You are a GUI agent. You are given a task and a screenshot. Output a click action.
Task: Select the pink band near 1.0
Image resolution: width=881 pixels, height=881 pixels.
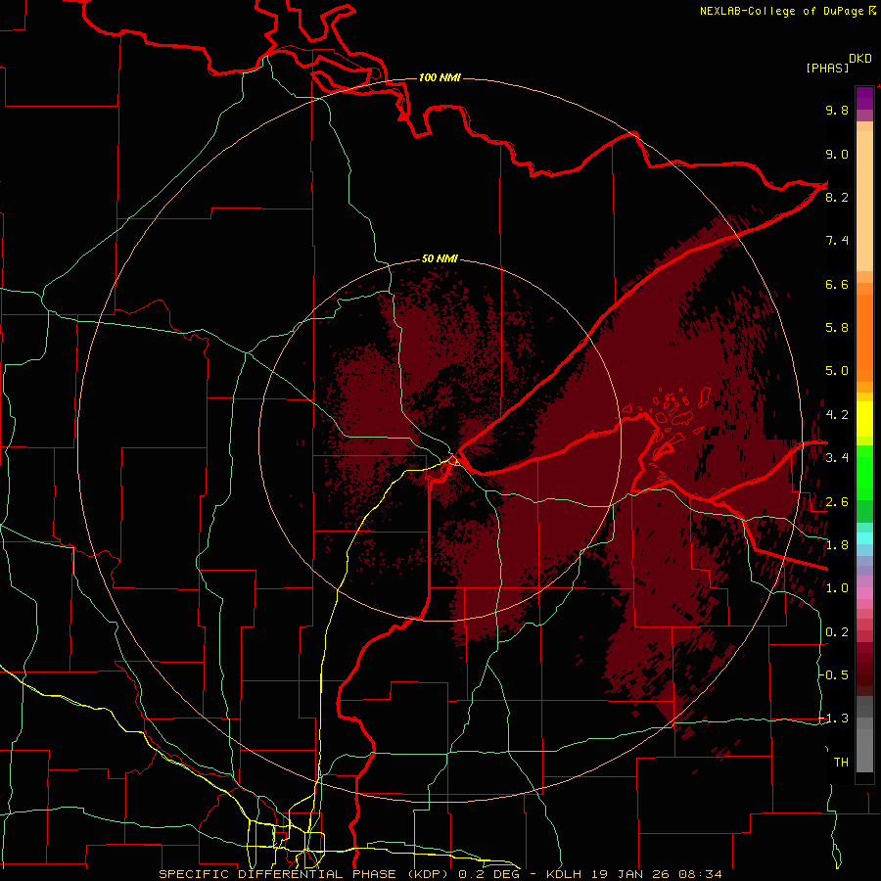864,593
